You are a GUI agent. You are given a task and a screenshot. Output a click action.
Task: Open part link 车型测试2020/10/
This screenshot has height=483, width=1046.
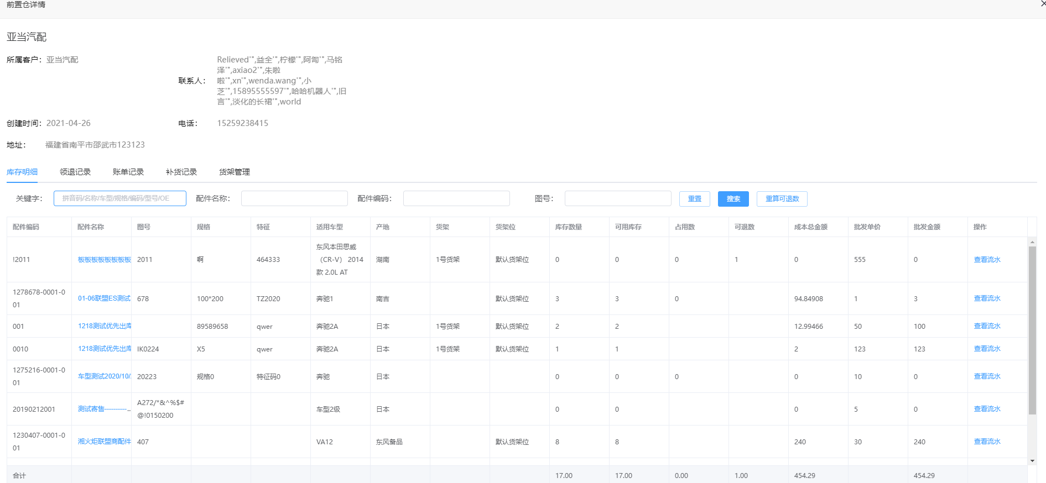coord(105,376)
